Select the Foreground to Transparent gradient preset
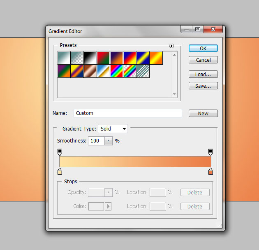 [x=77, y=58]
